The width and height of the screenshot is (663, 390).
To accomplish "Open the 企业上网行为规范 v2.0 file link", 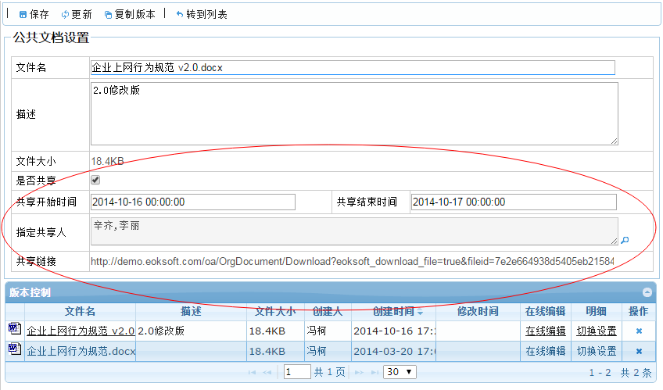I will [81, 331].
